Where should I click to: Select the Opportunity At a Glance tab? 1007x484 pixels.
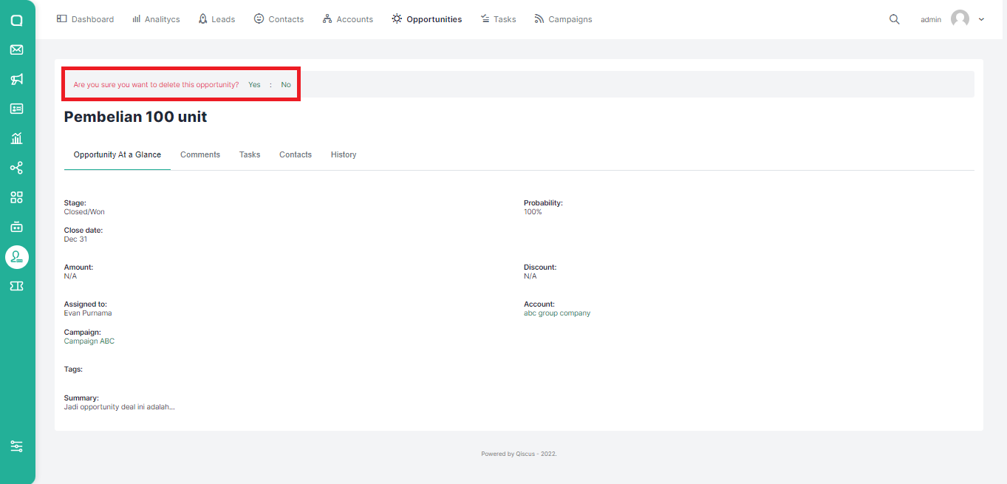[117, 154]
